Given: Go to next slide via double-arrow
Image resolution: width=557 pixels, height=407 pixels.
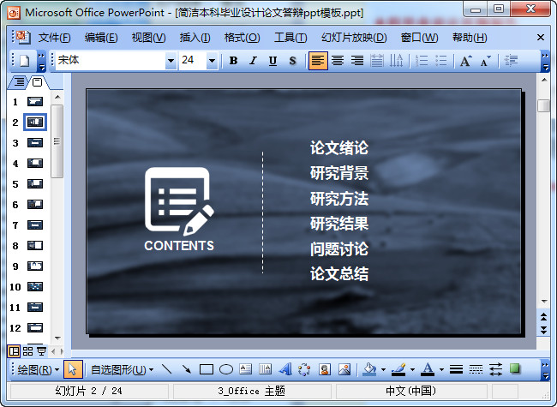Looking at the screenshot, I should pyautogui.click(x=543, y=330).
